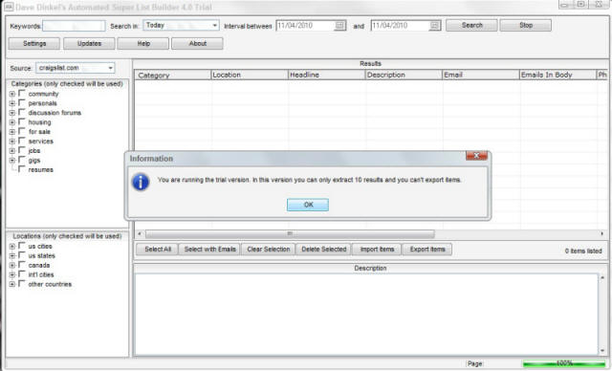
Task: Tick the us cities location checkbox
Action: pyautogui.click(x=22, y=246)
